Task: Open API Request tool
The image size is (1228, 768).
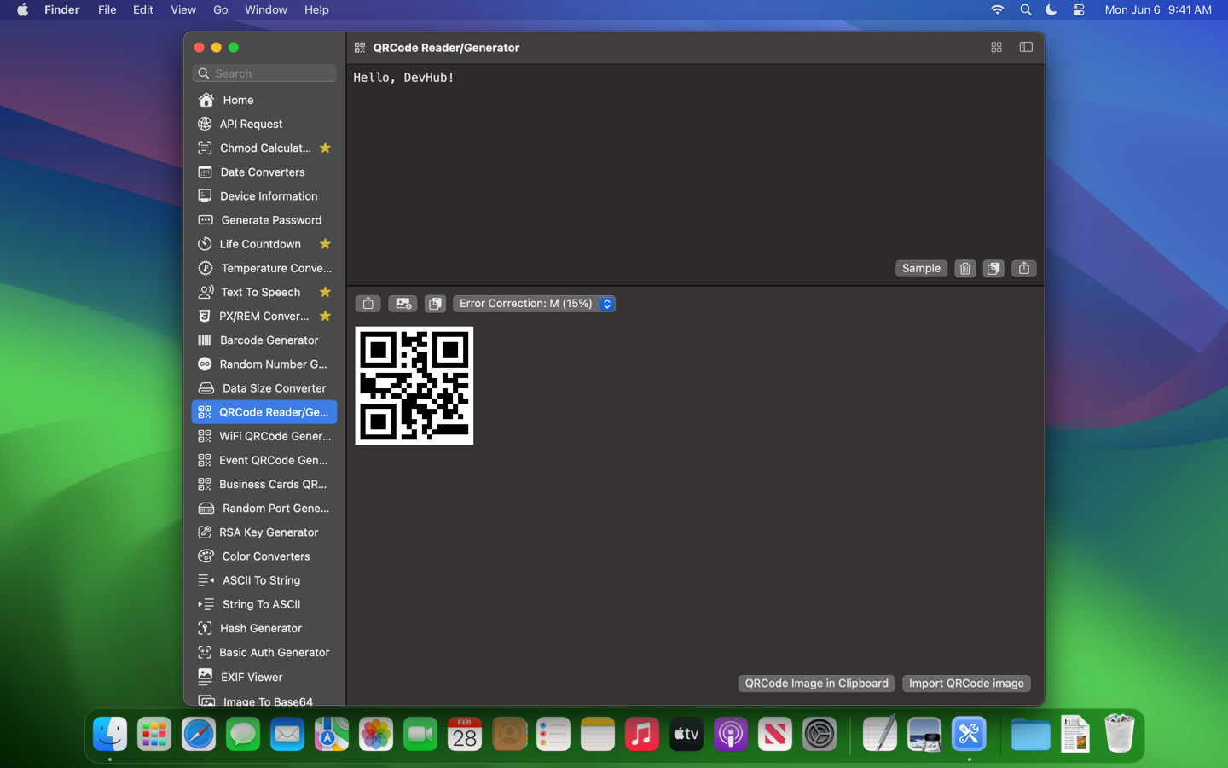Action: coord(264,124)
